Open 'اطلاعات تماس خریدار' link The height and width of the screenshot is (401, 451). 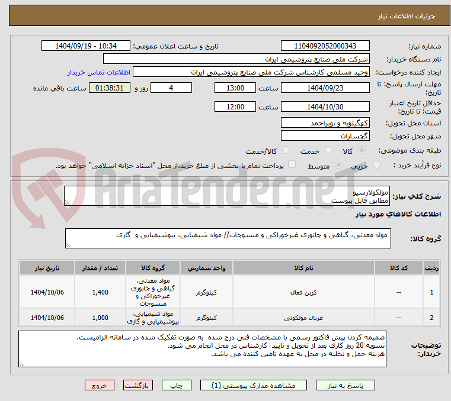pyautogui.click(x=99, y=72)
